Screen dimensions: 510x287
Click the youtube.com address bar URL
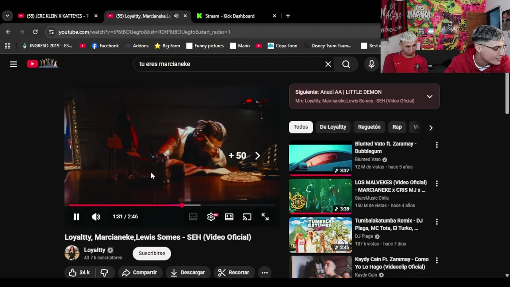[144, 32]
